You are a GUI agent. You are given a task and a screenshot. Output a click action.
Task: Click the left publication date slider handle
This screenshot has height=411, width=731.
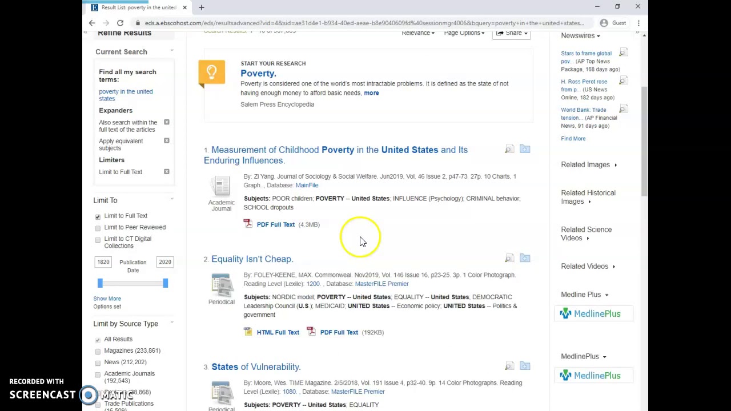(100, 283)
